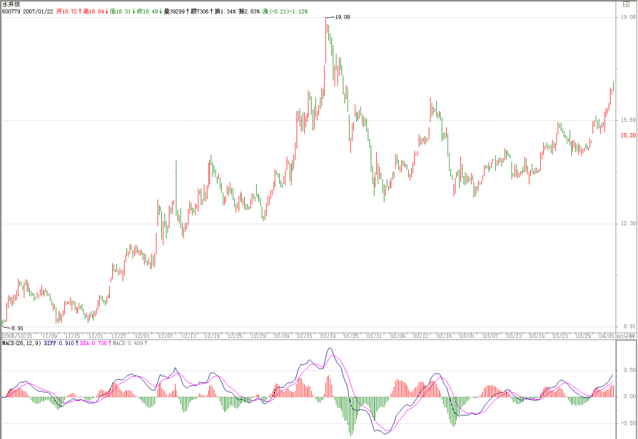638x439 pixels.
Task: Click the 12.30 price axis level
Action: [628, 223]
